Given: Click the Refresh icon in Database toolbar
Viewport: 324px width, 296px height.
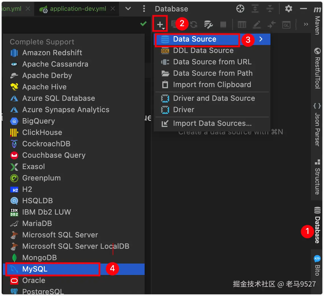Looking at the screenshot, I should click(194, 24).
